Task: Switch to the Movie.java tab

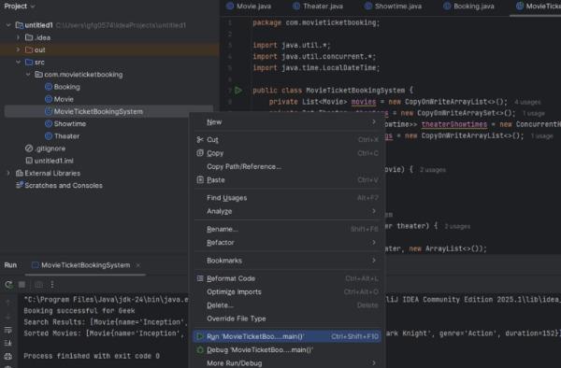Action: 249,7
